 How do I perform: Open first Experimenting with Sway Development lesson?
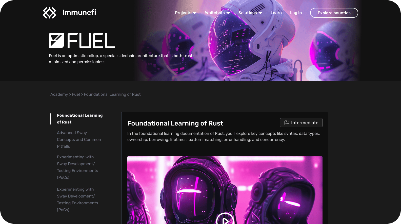pos(77,167)
